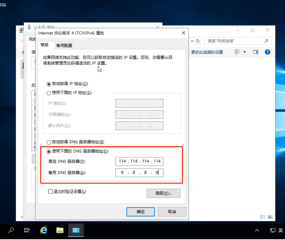Click the 高级(V)... button
Viewport: 285px width, 240px height.
click(164, 193)
